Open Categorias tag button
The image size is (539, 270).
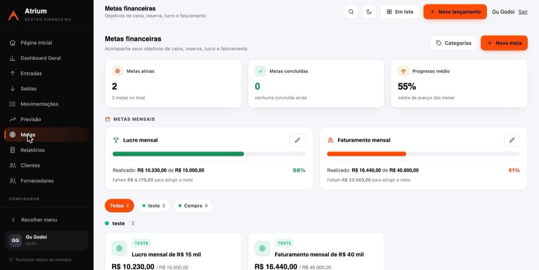453,43
